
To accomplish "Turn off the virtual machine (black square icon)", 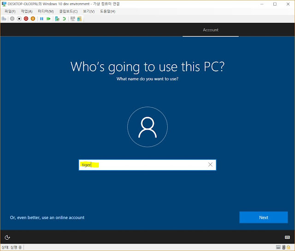I will pos(19,18).
